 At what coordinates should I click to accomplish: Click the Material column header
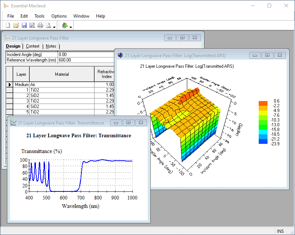click(62, 74)
